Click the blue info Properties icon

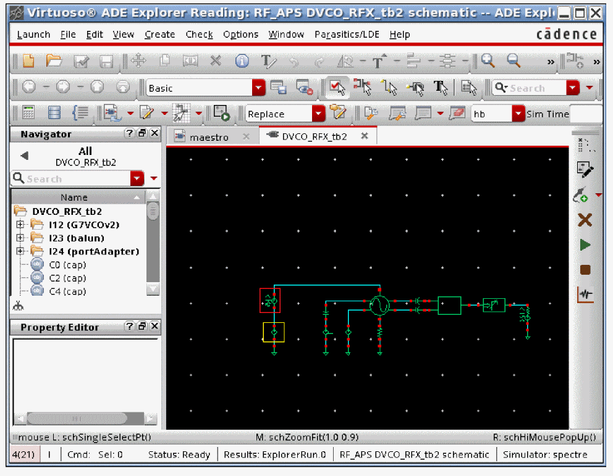pyautogui.click(x=242, y=61)
